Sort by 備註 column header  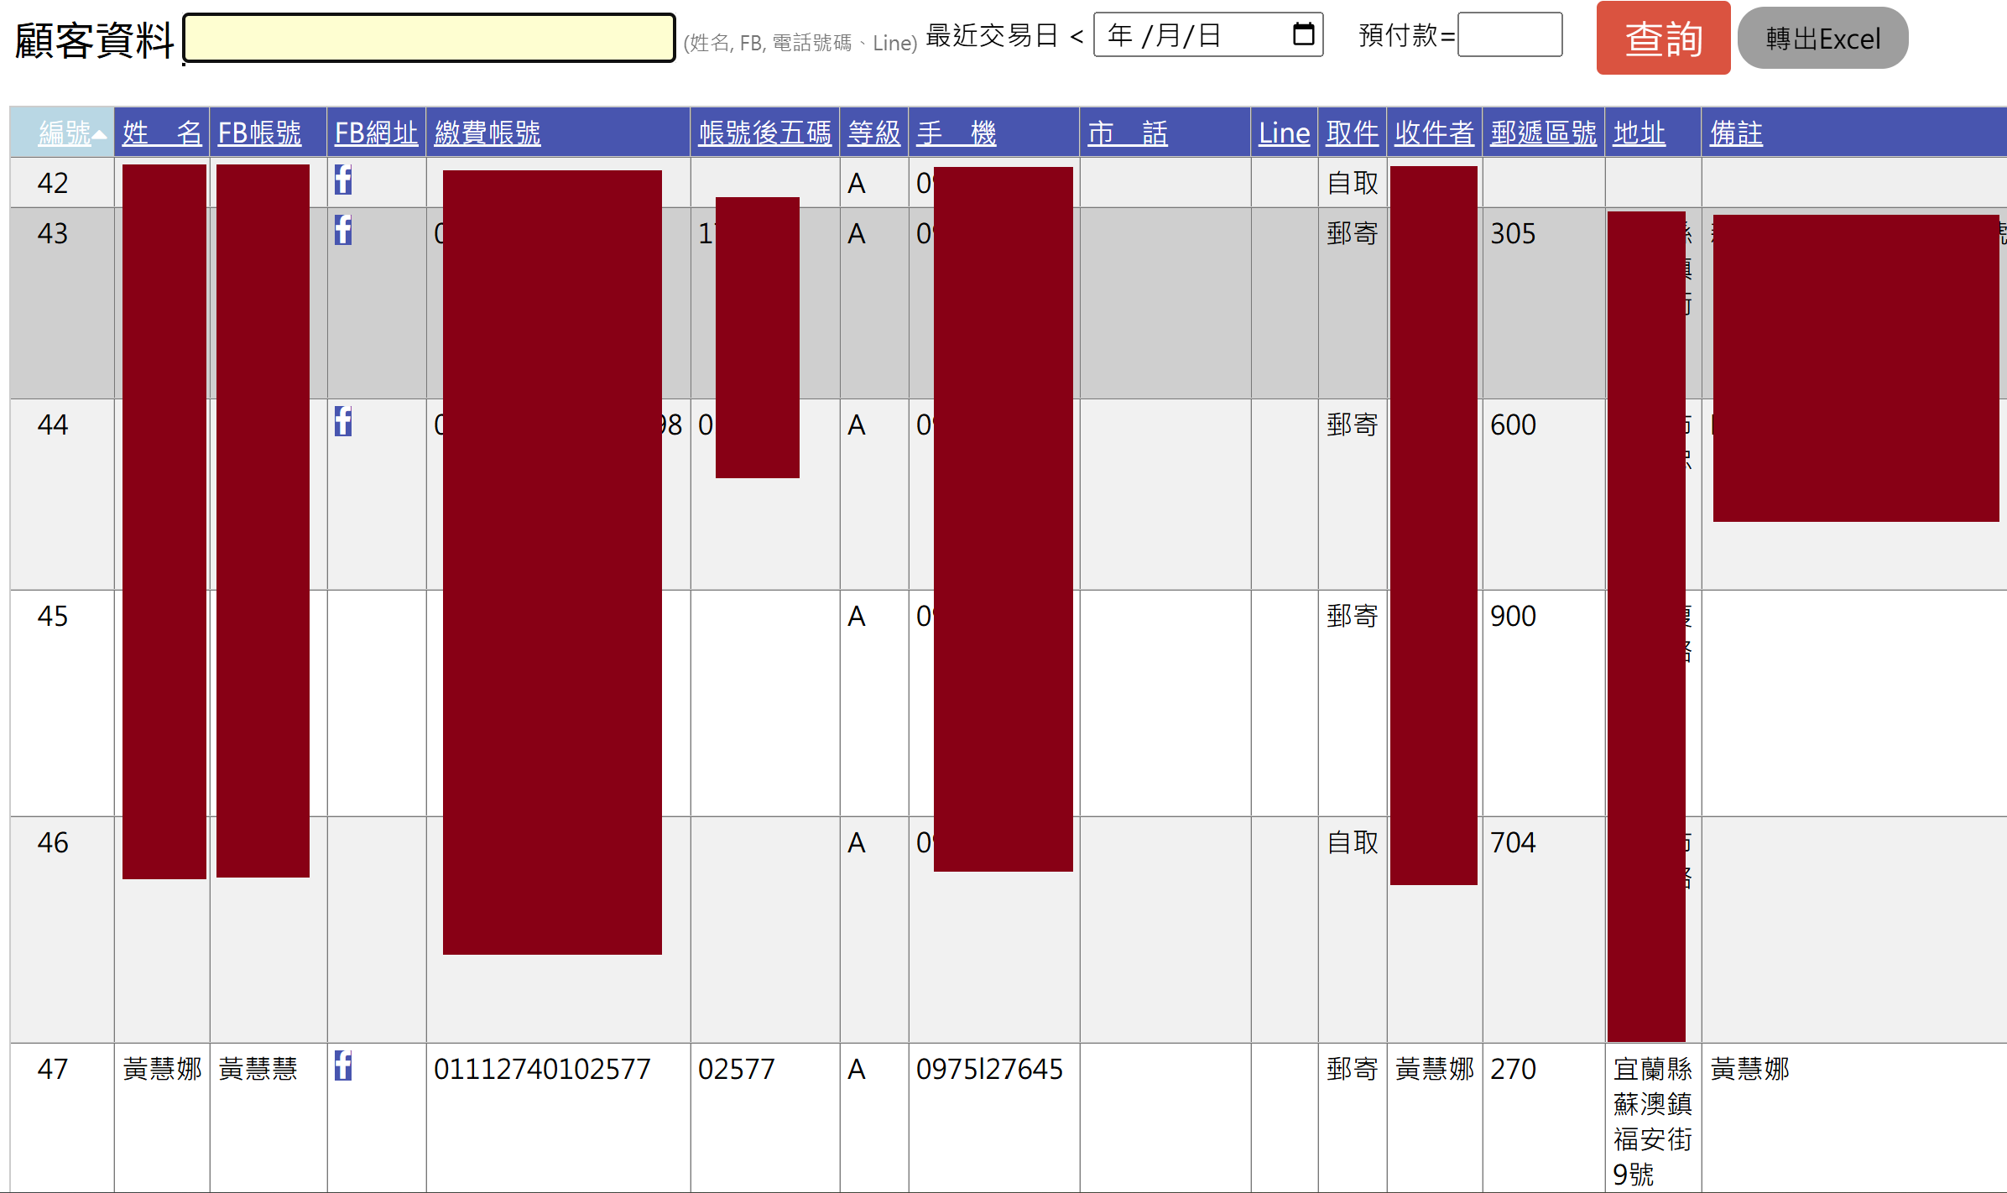coord(1736,133)
